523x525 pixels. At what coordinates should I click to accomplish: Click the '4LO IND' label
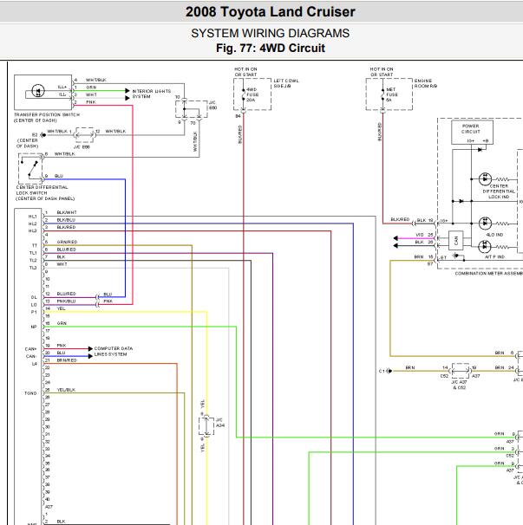[495, 235]
